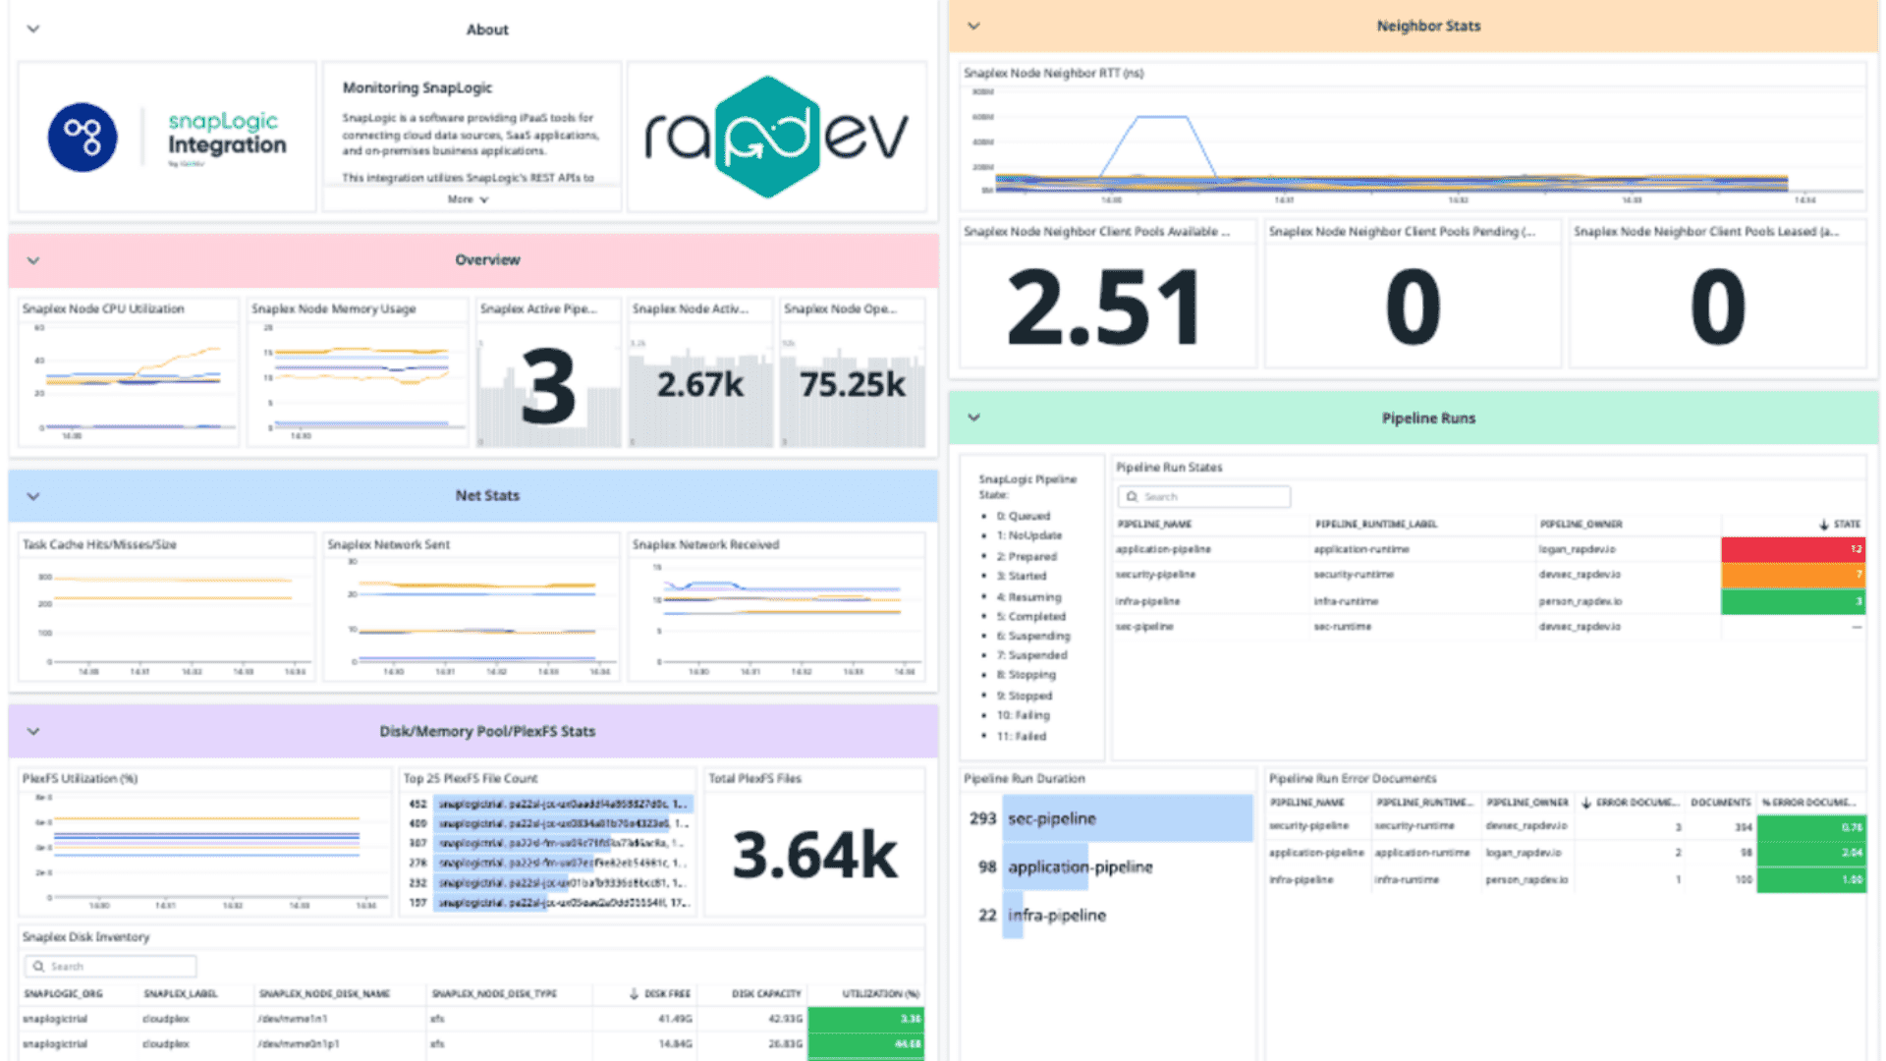
Task: Click the search icon in Snaplex Disk Inventory
Action: click(38, 967)
